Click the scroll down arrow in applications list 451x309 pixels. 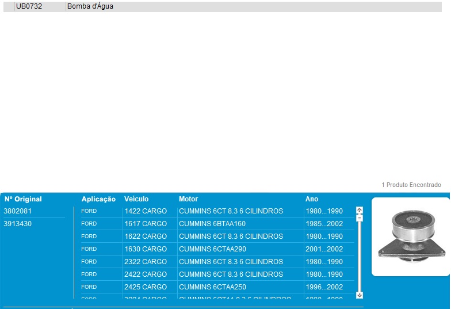[360, 295]
